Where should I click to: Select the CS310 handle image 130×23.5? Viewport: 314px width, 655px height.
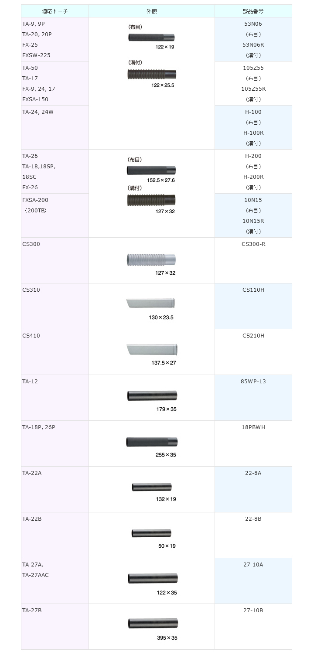click(x=150, y=303)
